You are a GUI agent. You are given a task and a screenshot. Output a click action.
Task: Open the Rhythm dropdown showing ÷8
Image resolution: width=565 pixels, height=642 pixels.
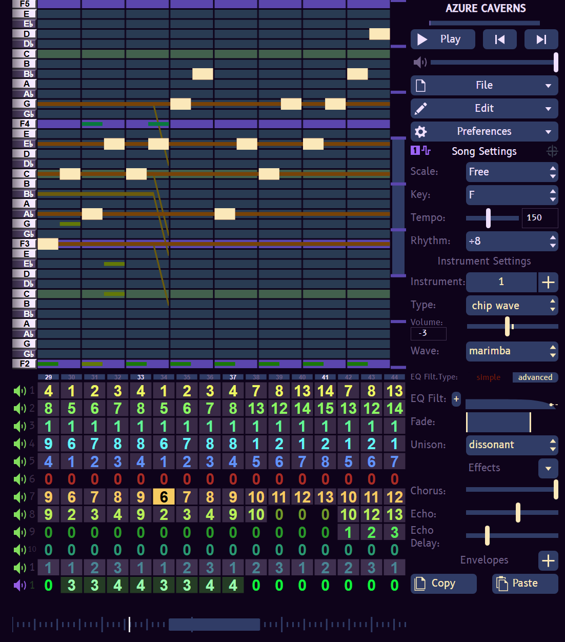512,241
